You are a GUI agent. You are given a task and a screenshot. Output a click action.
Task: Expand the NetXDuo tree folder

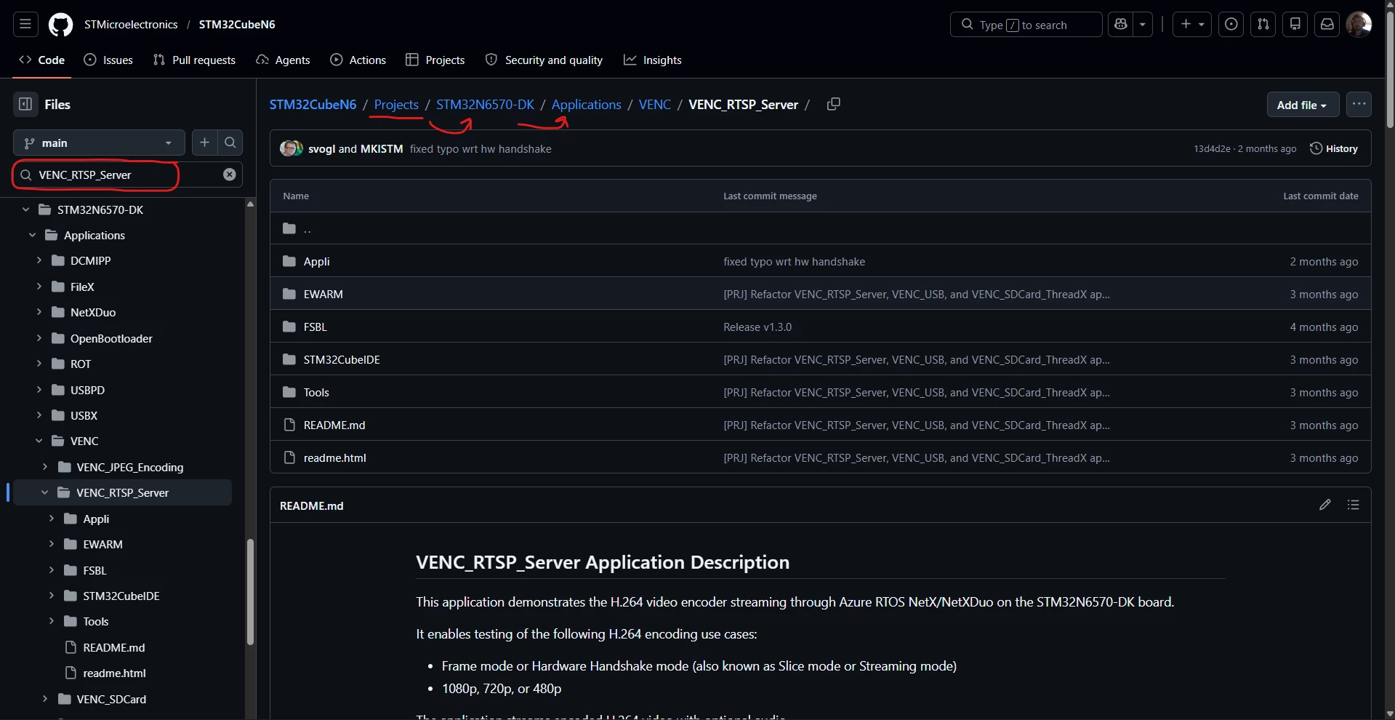(39, 312)
